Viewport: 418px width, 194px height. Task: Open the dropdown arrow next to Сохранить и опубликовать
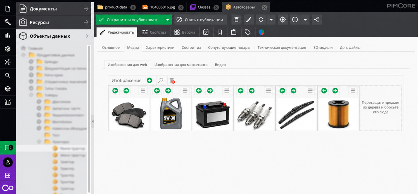167,20
